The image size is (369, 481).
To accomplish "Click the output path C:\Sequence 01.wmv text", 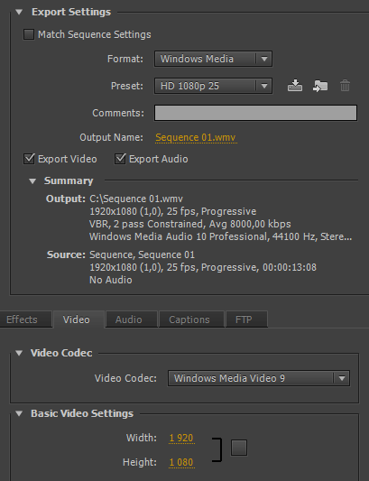I will click(136, 199).
